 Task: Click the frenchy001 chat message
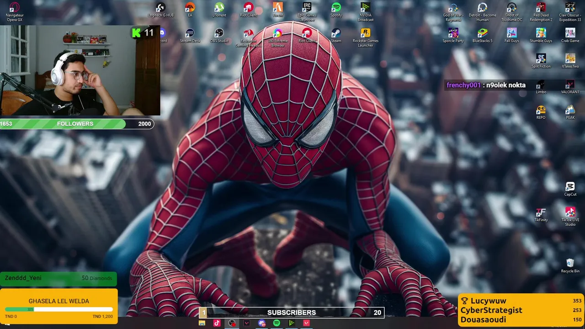pos(486,85)
